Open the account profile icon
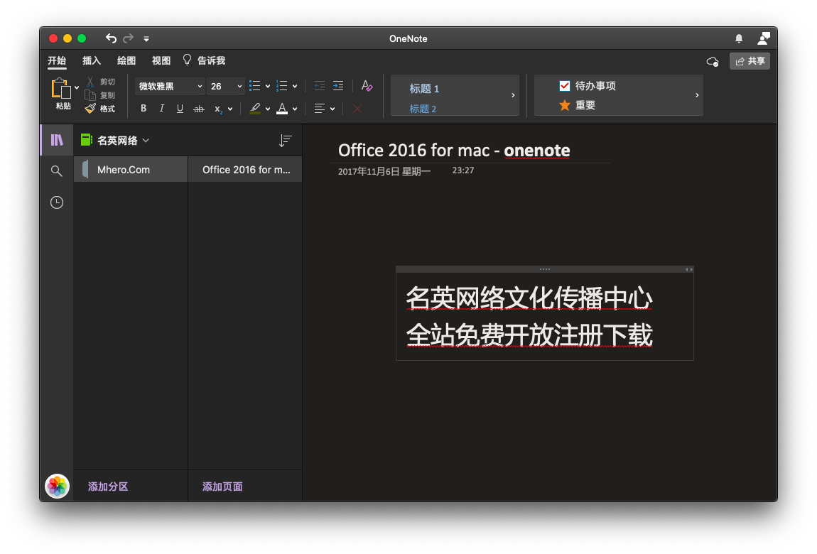This screenshot has height=554, width=817. pyautogui.click(x=763, y=38)
